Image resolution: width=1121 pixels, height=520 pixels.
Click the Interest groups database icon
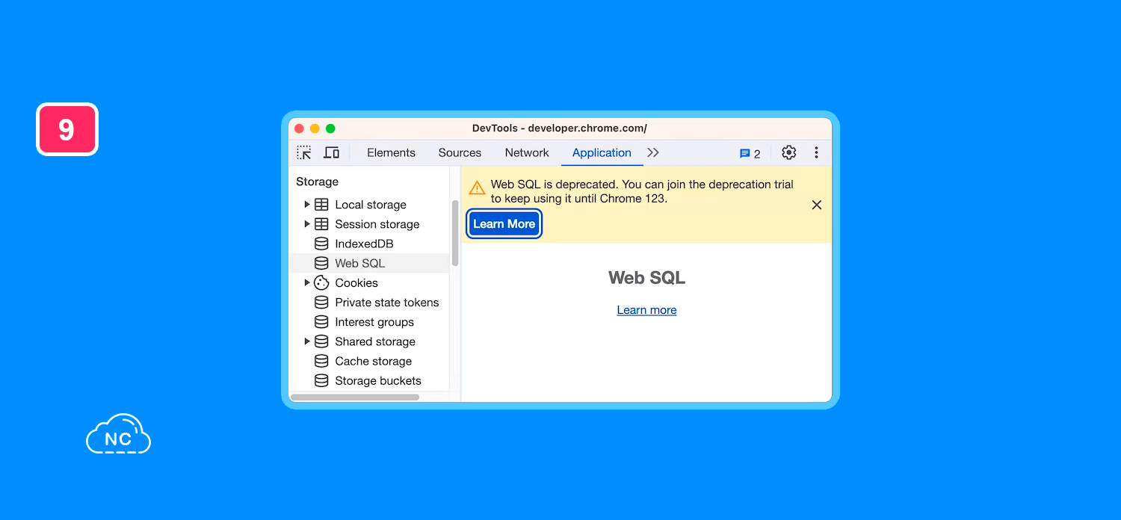coord(321,322)
